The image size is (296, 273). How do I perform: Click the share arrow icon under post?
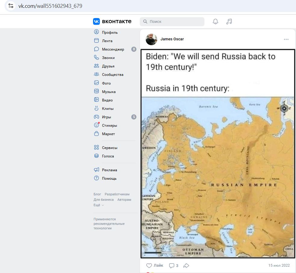tap(186, 265)
